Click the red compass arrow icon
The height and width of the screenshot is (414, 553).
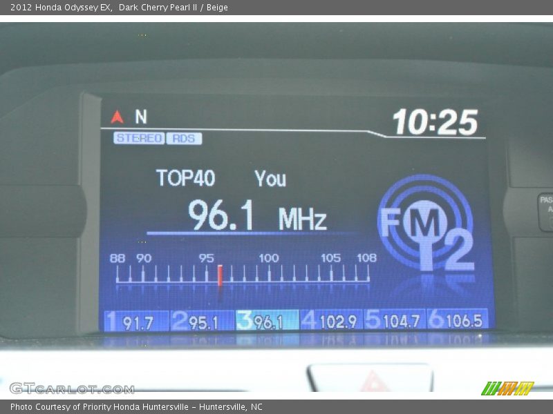tap(117, 117)
